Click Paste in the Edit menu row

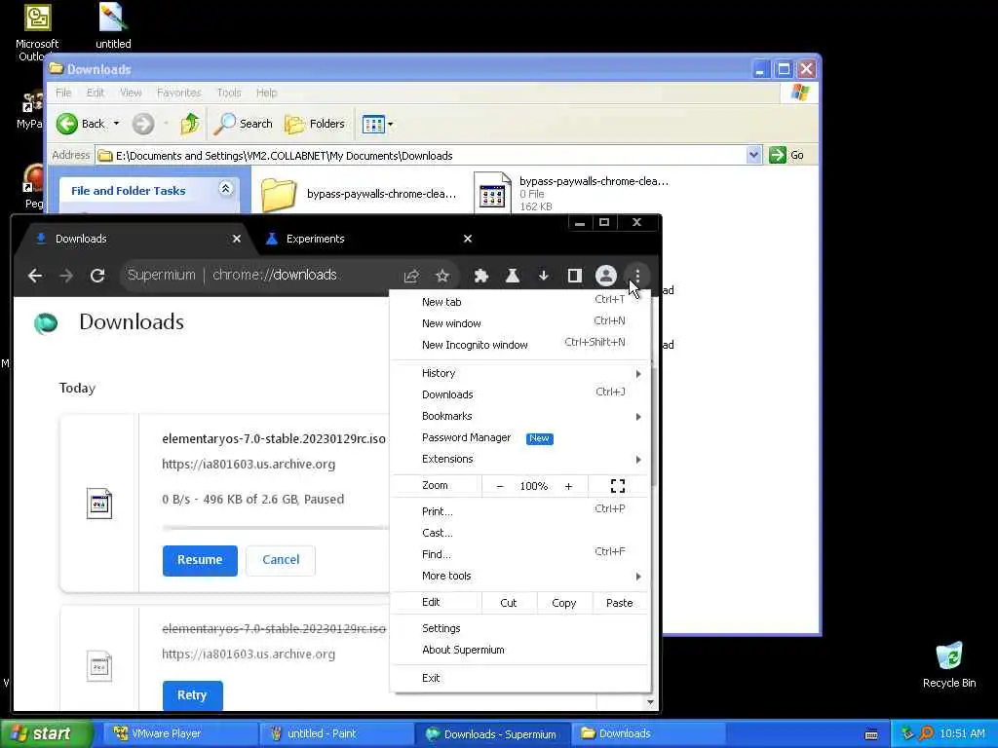tap(619, 603)
